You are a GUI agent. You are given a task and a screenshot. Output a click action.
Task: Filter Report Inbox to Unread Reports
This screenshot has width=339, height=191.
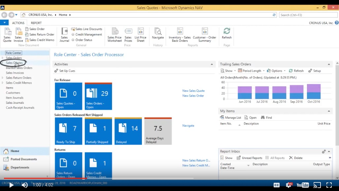249,158
